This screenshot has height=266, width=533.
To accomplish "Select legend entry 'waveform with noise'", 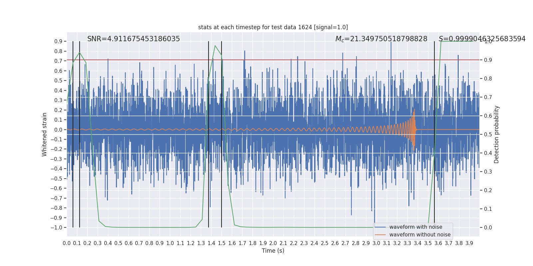I will pyautogui.click(x=416, y=227).
